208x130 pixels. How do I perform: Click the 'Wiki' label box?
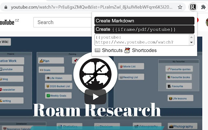point(6,42)
